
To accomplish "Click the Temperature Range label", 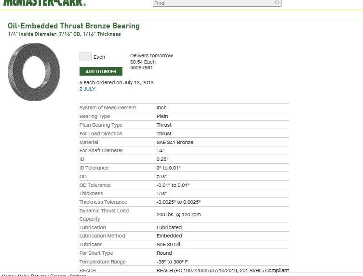I will [103, 262].
